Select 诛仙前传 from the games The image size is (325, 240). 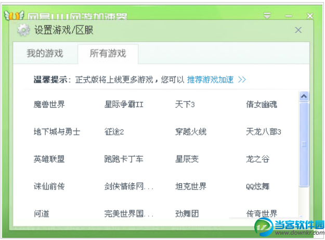click(x=49, y=186)
